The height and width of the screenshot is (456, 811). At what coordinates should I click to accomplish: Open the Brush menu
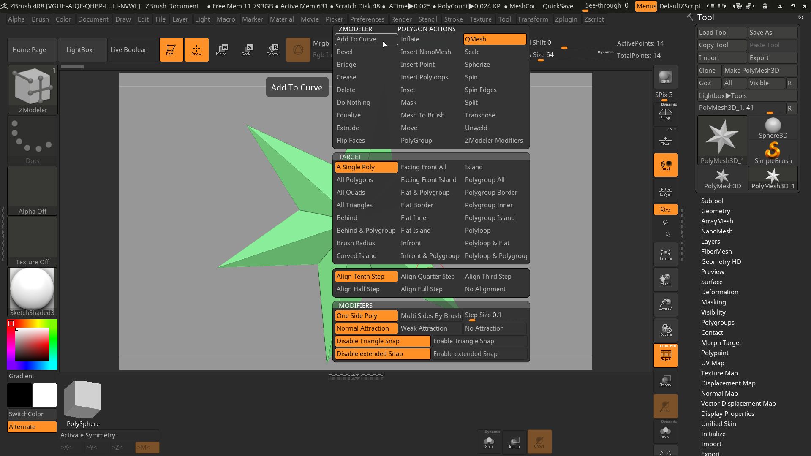pyautogui.click(x=40, y=19)
